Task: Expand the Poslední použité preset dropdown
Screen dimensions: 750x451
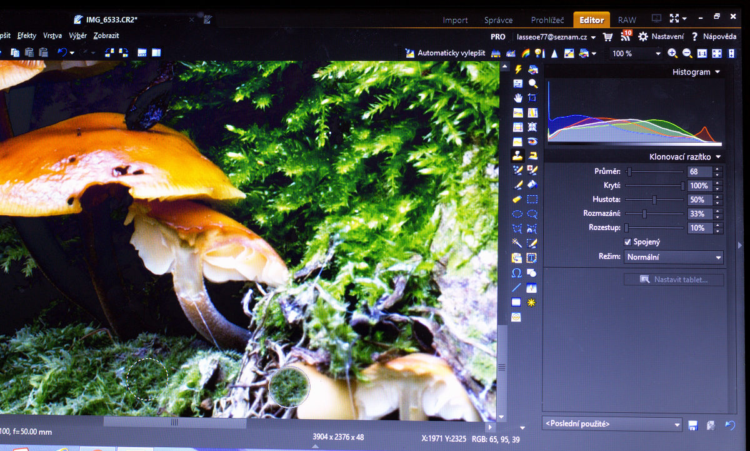Action: pos(612,424)
